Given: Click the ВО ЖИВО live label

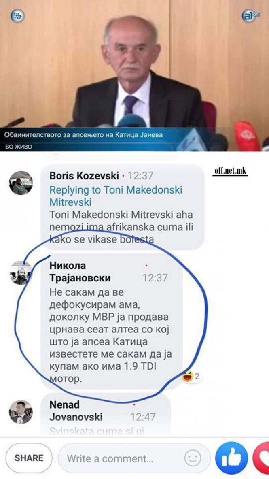Looking at the screenshot, I should 19,147.
